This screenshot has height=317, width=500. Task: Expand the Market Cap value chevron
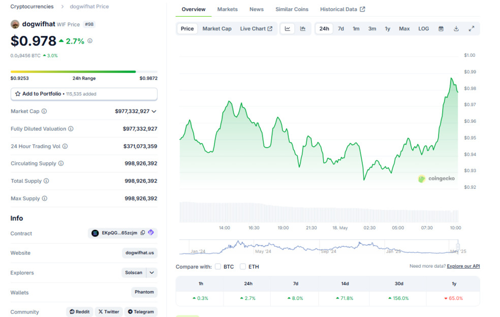[x=154, y=112]
